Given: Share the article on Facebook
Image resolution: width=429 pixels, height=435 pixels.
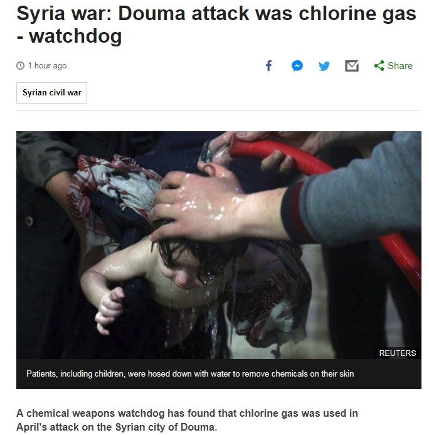Looking at the screenshot, I should 268,66.
